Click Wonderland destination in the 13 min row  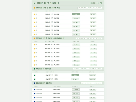coord(56,94)
